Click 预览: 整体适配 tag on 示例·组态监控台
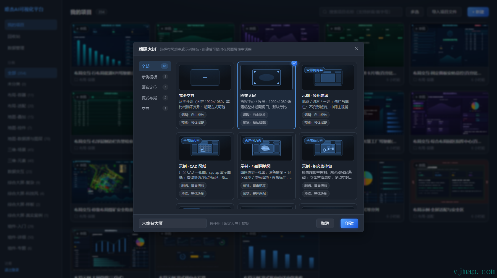 click(316, 193)
